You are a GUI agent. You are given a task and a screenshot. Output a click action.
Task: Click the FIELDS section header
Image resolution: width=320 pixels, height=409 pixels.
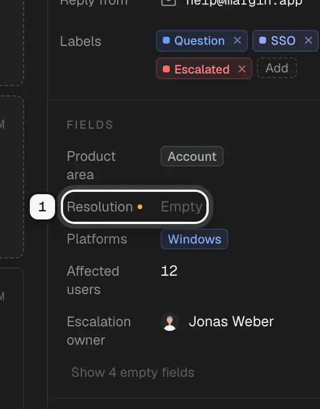click(90, 125)
